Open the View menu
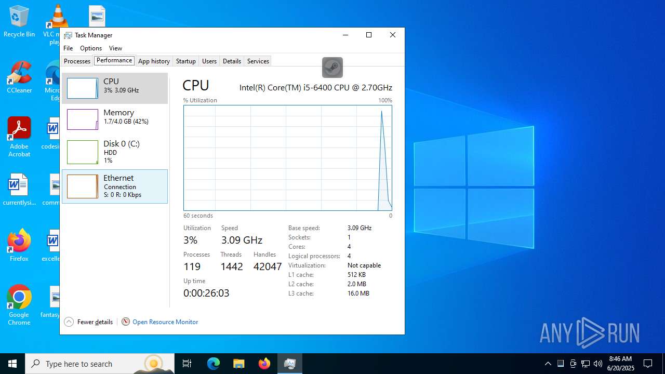The image size is (665, 374). pos(115,48)
